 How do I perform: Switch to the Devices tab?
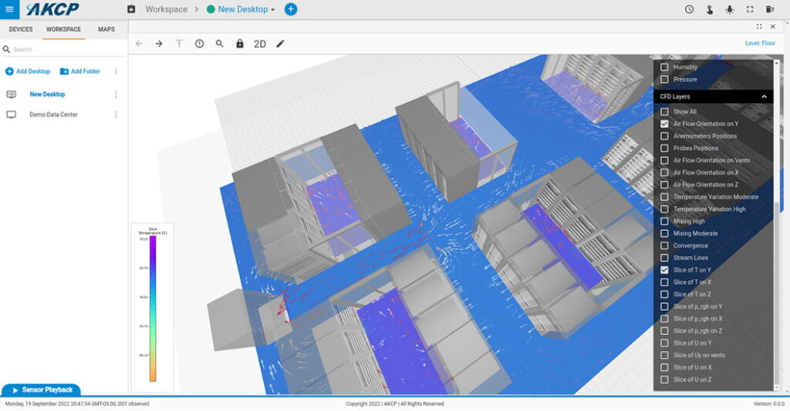21,29
